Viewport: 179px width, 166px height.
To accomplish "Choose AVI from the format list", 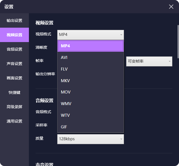I will click(91, 58).
